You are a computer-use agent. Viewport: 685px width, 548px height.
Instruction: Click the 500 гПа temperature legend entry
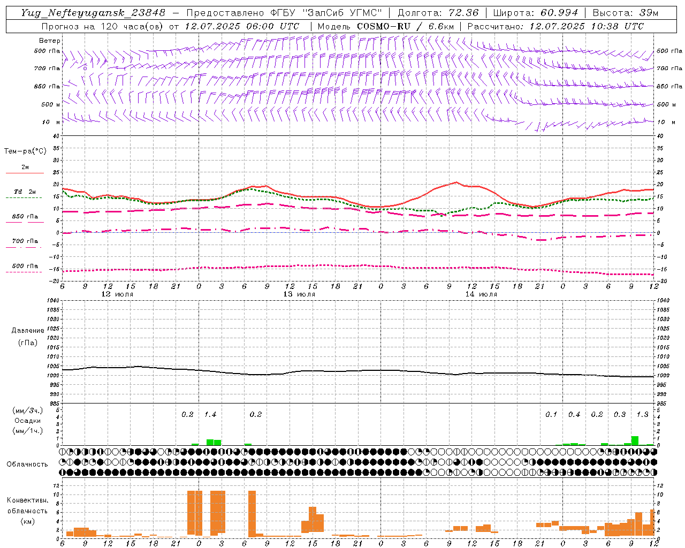pos(25,266)
